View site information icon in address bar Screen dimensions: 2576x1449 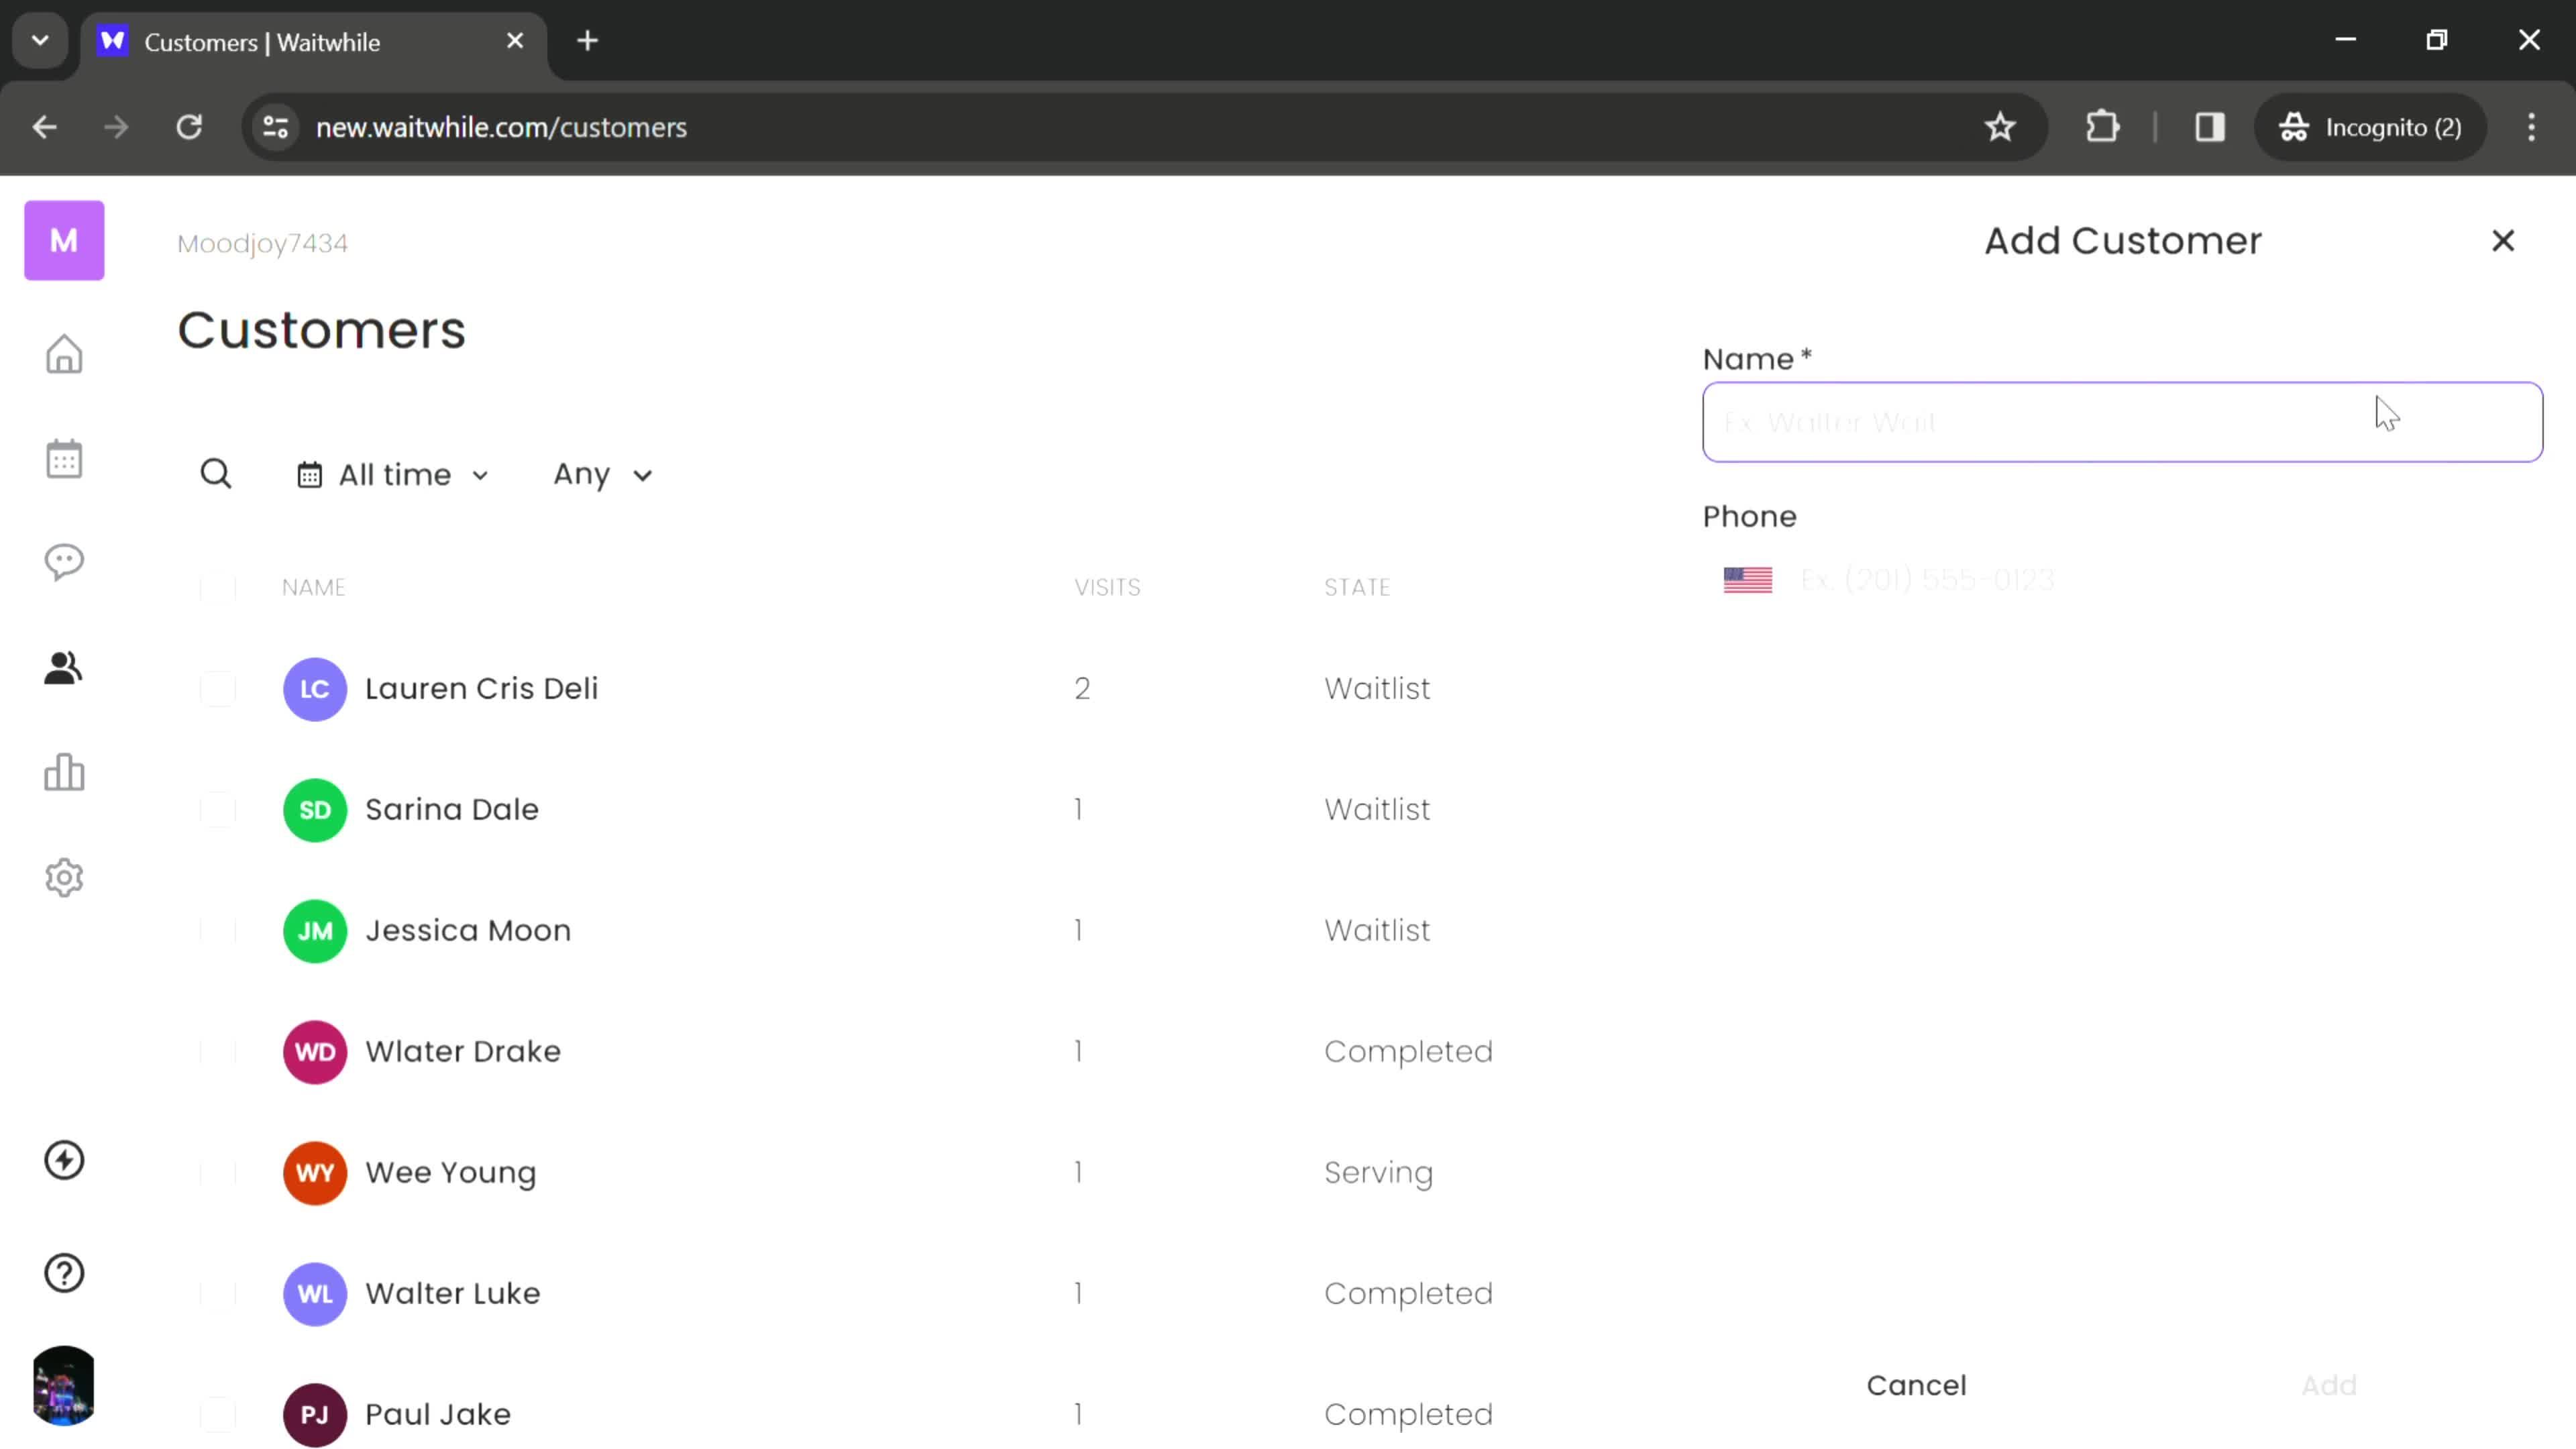point(275,127)
